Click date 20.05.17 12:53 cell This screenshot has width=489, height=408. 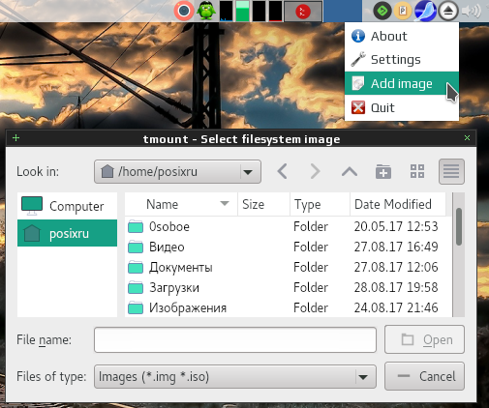tap(396, 226)
